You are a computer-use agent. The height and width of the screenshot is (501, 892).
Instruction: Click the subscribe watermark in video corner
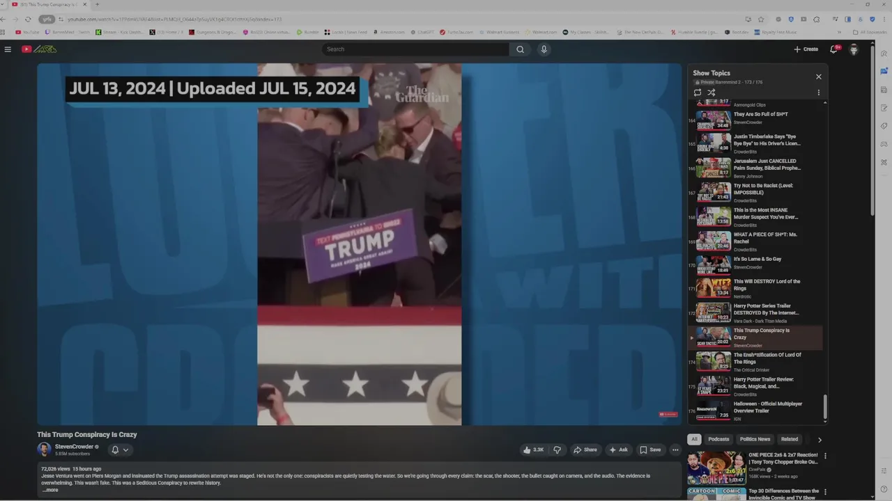(x=668, y=414)
